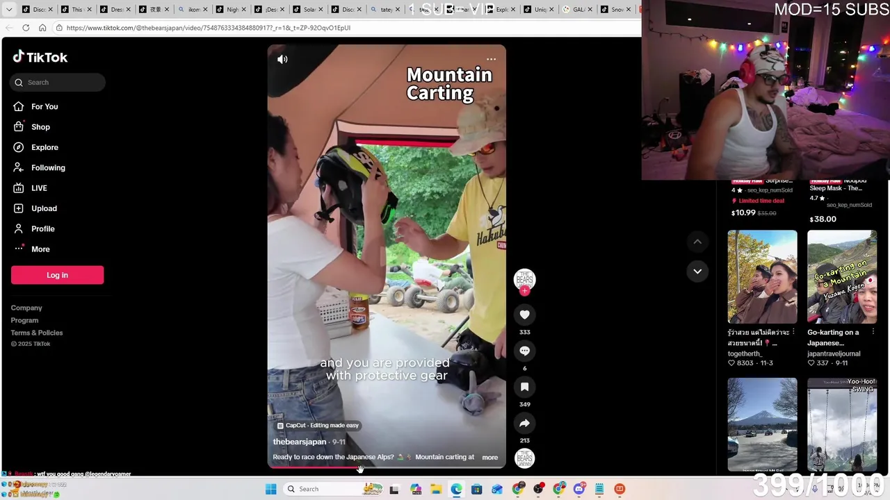Image resolution: width=890 pixels, height=500 pixels.
Task: Open Mount Fuji parking lot video thumbnail
Action: 762,424
